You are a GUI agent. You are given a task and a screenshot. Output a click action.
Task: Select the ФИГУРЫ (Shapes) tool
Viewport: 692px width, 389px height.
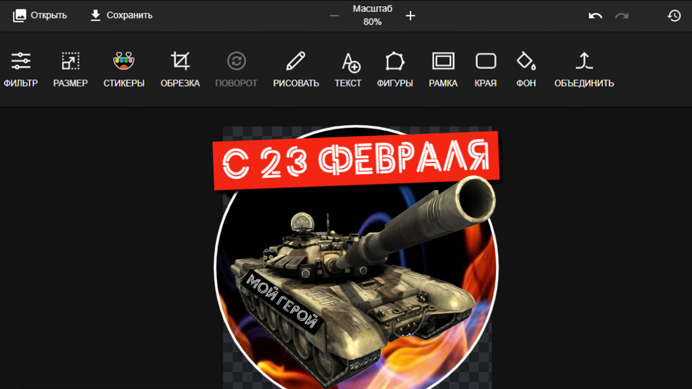[x=395, y=68]
